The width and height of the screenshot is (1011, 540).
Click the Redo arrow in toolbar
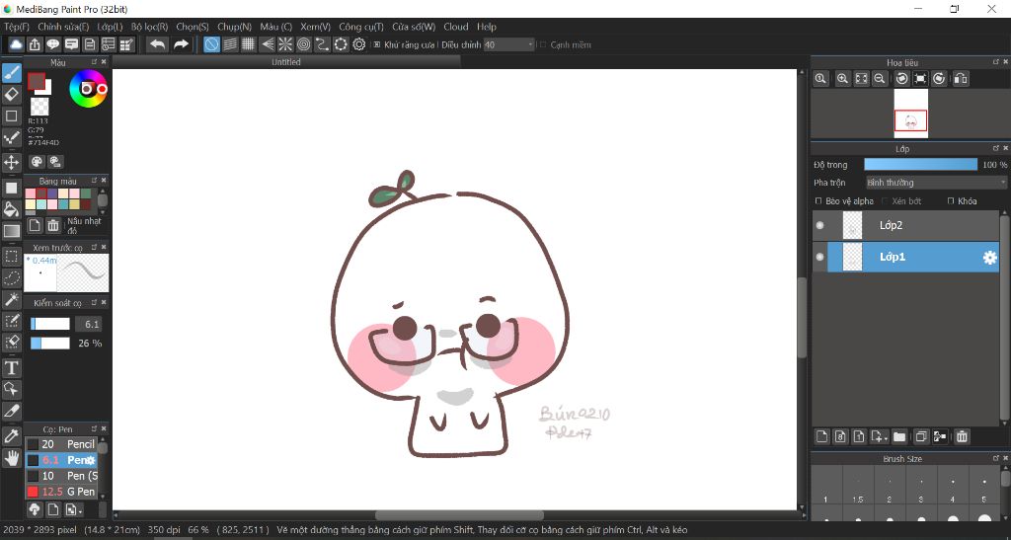pyautogui.click(x=182, y=44)
